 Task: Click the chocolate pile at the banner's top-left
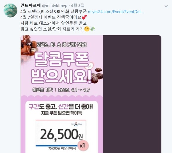click(29, 46)
